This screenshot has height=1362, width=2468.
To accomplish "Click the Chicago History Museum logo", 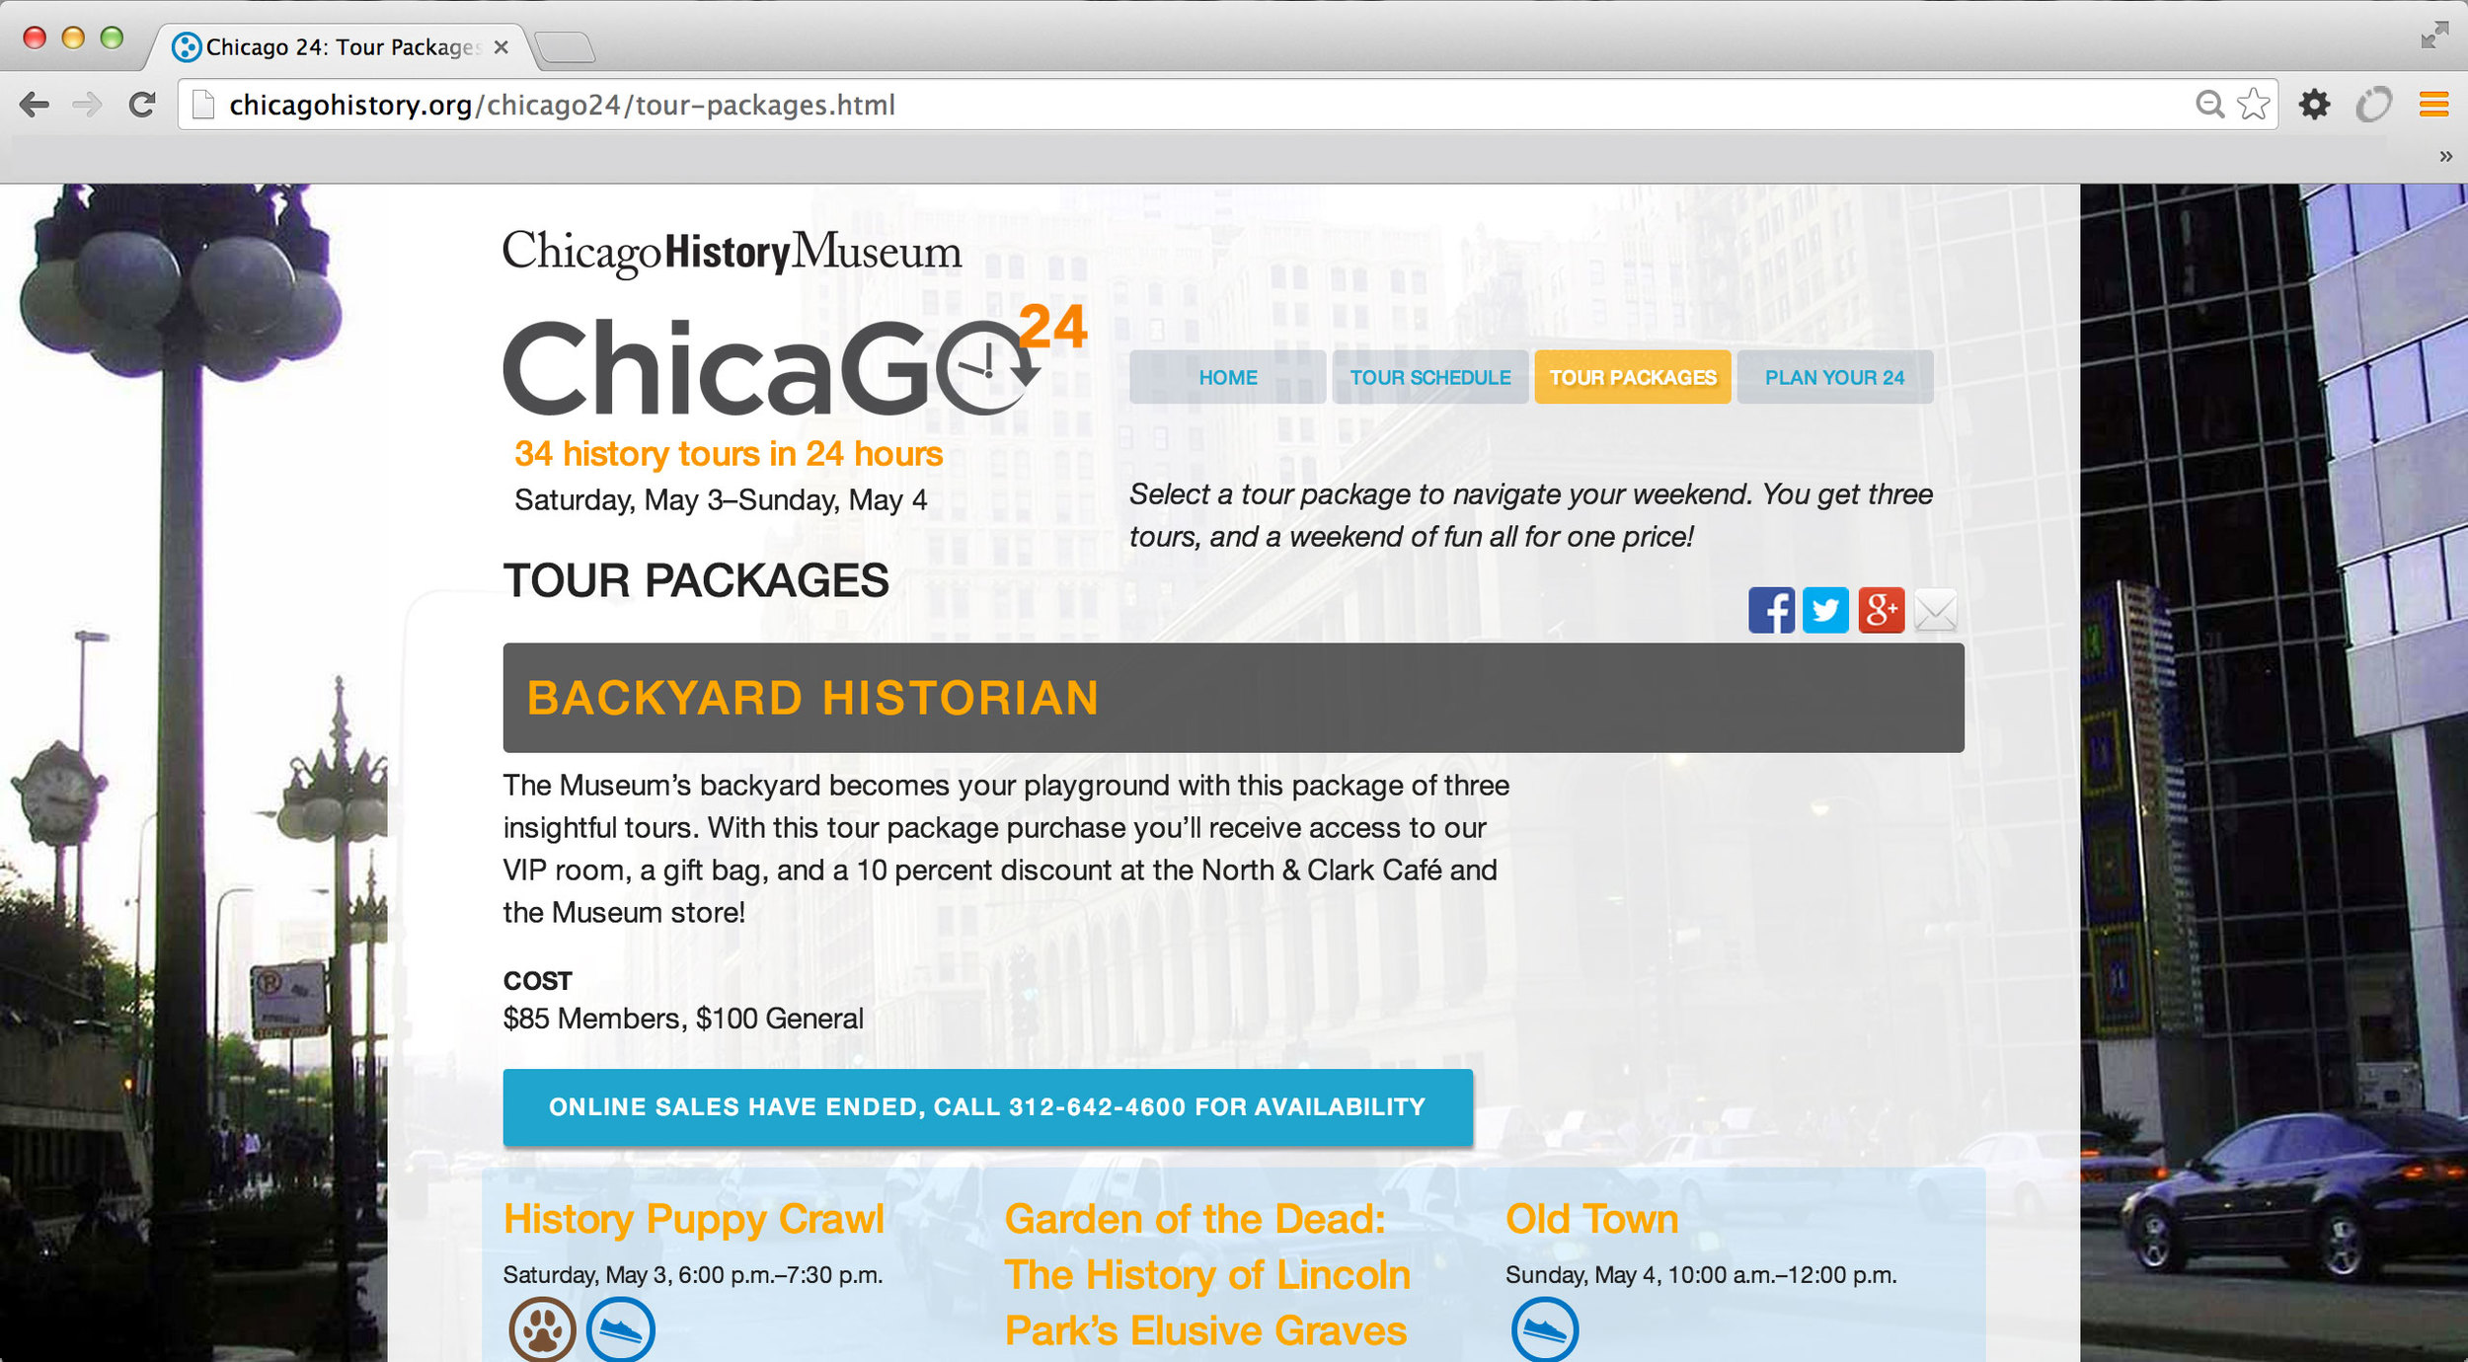I will 732,252.
